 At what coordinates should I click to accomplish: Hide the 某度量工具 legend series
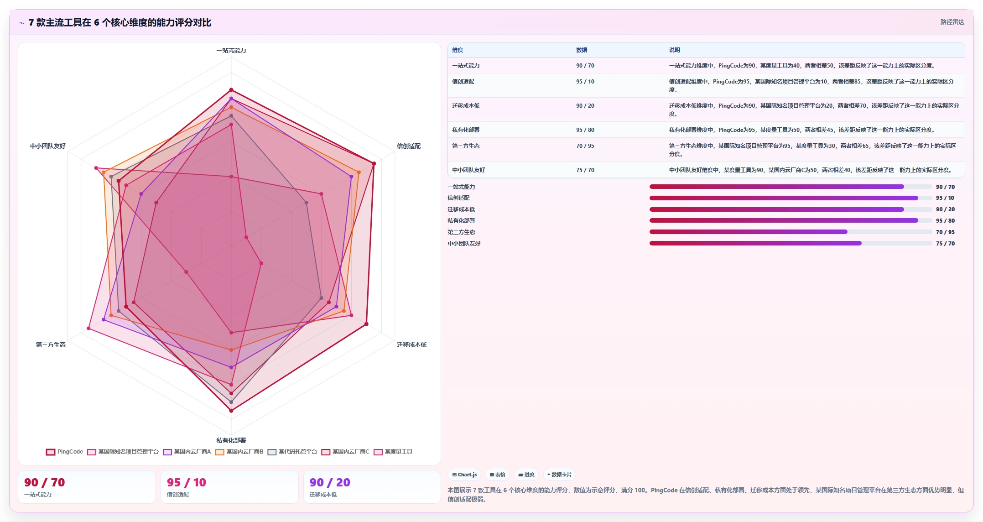393,452
